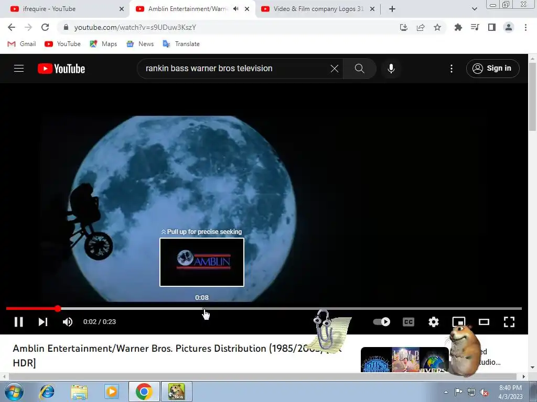The height and width of the screenshot is (402, 537).
Task: Open Chrome profile avatar
Action: tap(509, 27)
